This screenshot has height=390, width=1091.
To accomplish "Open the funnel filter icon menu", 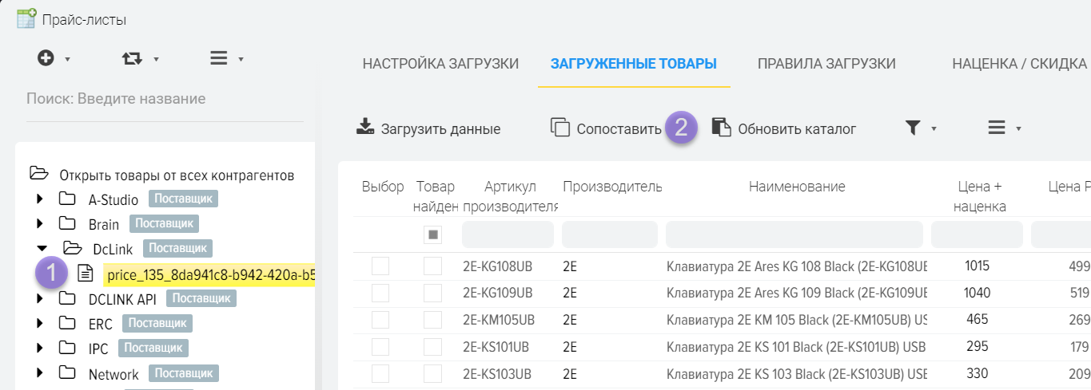I will coord(913,128).
